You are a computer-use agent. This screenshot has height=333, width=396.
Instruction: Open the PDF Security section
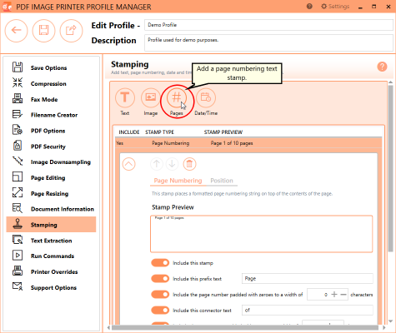51,147
